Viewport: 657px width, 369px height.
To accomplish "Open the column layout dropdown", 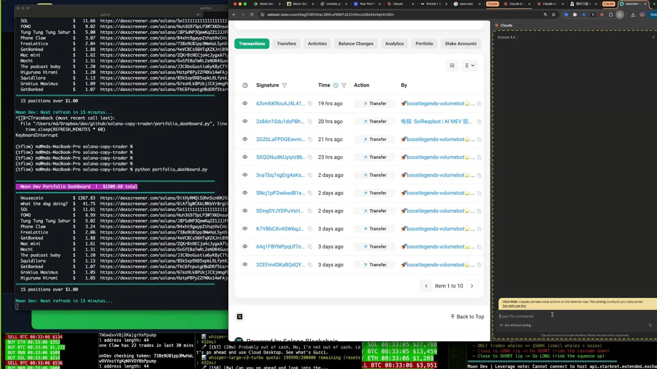I will (469, 65).
